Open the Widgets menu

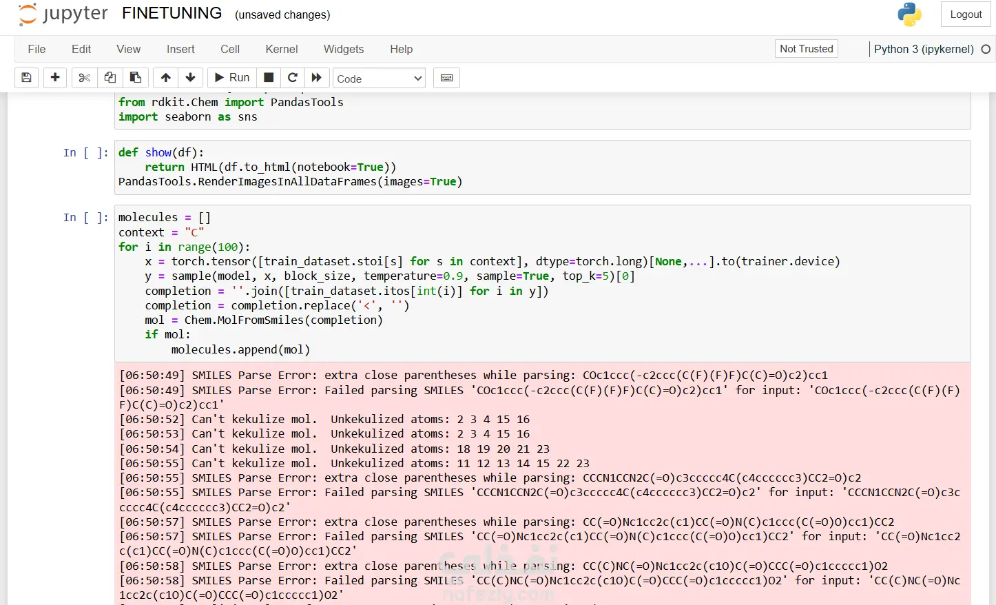point(344,50)
